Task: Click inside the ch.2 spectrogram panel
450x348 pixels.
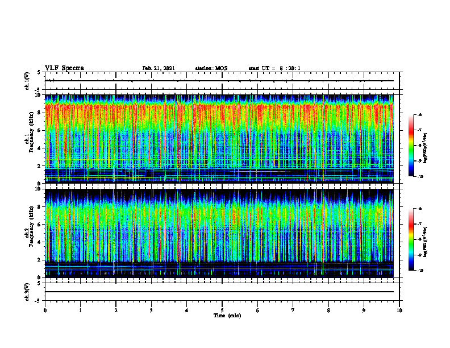Action: [219, 233]
